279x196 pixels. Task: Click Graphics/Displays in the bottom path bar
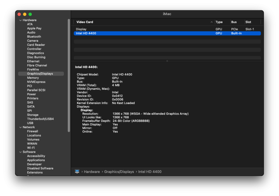coord(119,172)
